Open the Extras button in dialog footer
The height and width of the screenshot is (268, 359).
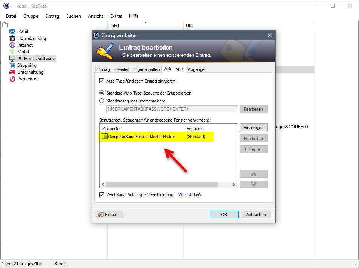tap(110, 215)
